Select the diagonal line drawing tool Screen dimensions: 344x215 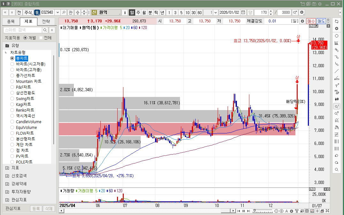(337, 71)
